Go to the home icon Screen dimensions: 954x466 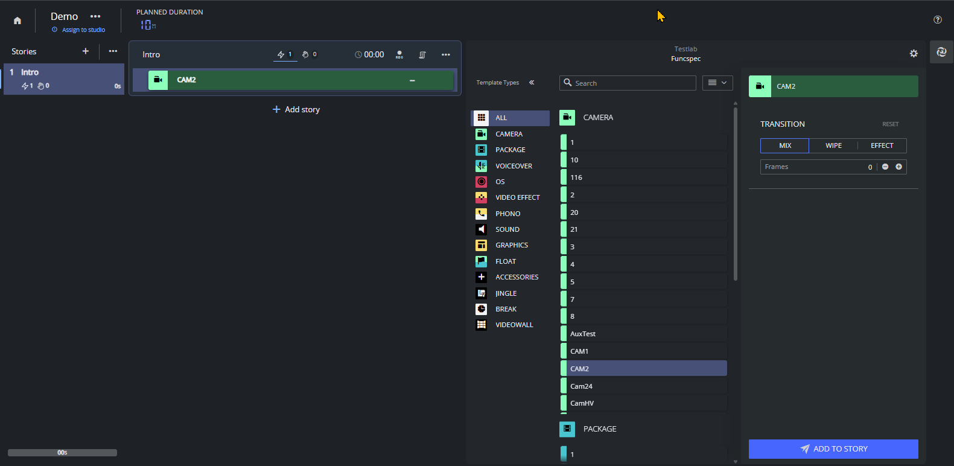coord(17,21)
